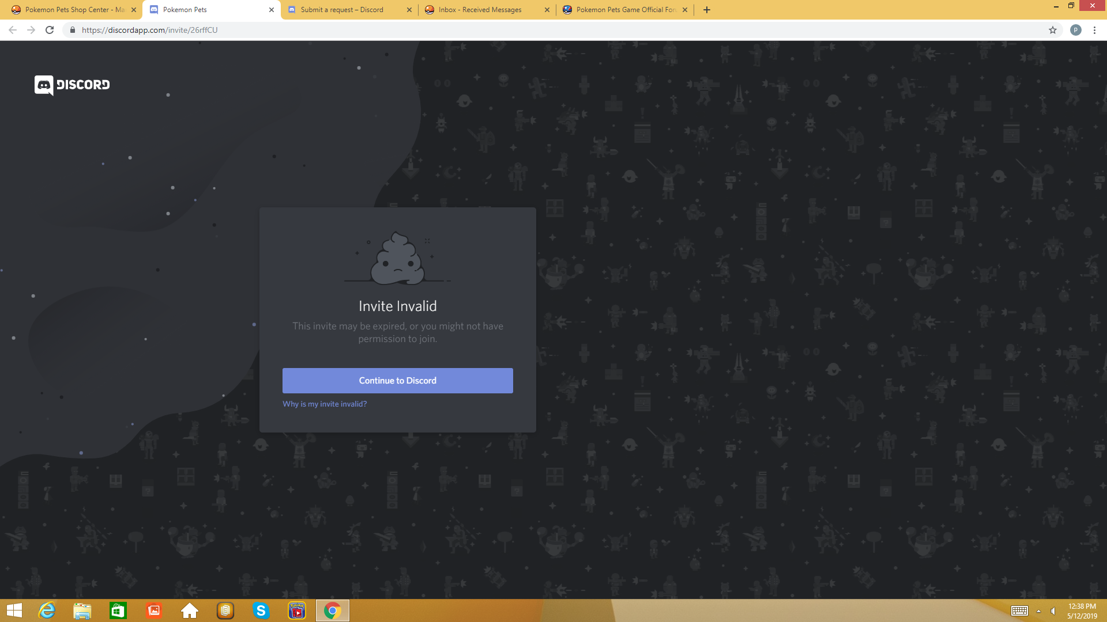Bookmark this page with the star icon

1053,30
